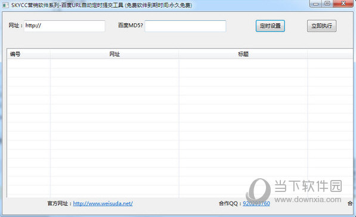The width and height of the screenshot is (356, 217).
Task: Select the 标题 column header
Action: [243, 54]
